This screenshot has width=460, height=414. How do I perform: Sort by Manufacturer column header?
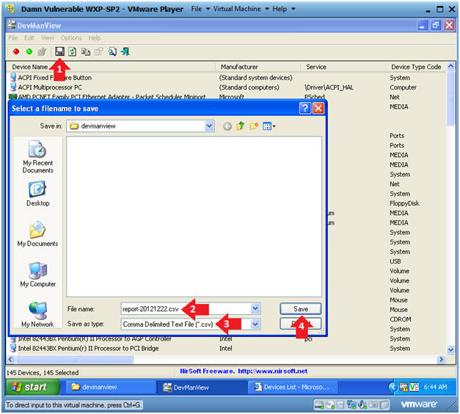click(x=258, y=67)
